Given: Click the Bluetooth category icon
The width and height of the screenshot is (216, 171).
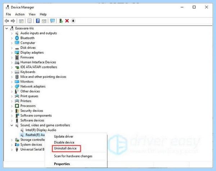Looking at the screenshot, I should [x=17, y=38].
